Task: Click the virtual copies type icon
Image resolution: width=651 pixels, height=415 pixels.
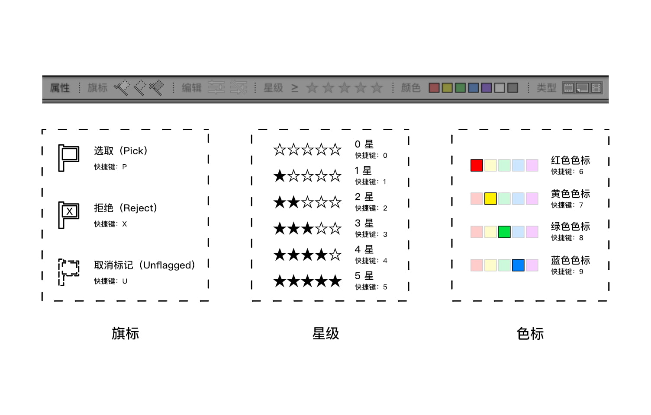Action: click(582, 88)
